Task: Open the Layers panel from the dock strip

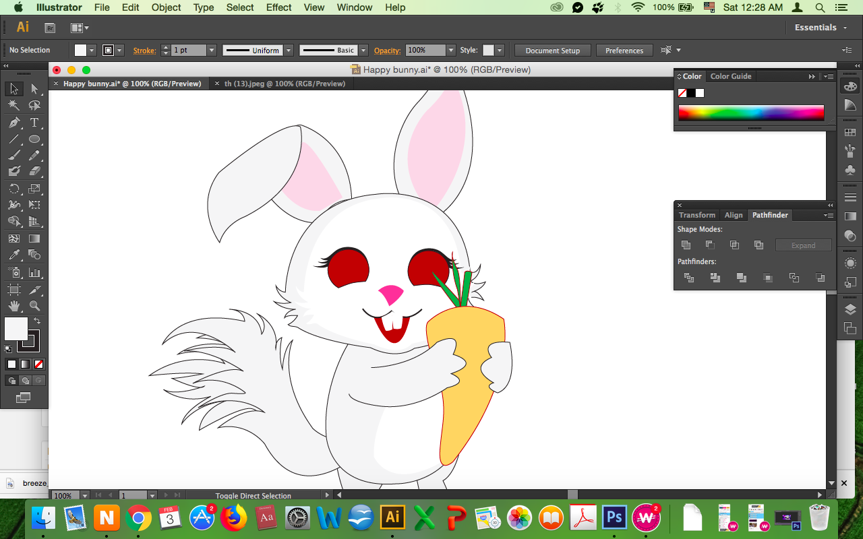Action: pyautogui.click(x=850, y=310)
